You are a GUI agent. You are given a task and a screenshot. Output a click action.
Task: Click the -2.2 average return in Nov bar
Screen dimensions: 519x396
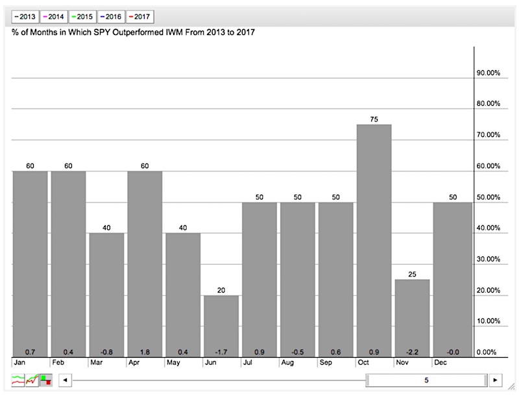pyautogui.click(x=412, y=353)
